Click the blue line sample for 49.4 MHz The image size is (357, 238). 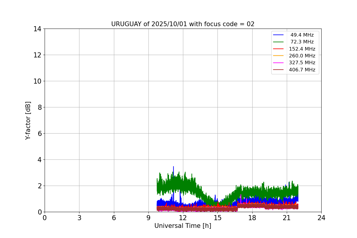point(278,35)
